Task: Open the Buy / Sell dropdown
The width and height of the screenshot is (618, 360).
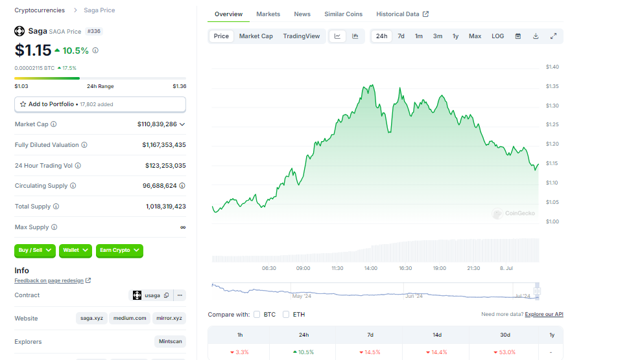Action: [x=35, y=250]
